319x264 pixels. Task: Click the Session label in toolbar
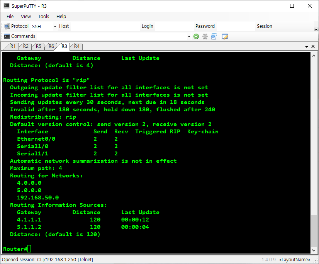265,26
